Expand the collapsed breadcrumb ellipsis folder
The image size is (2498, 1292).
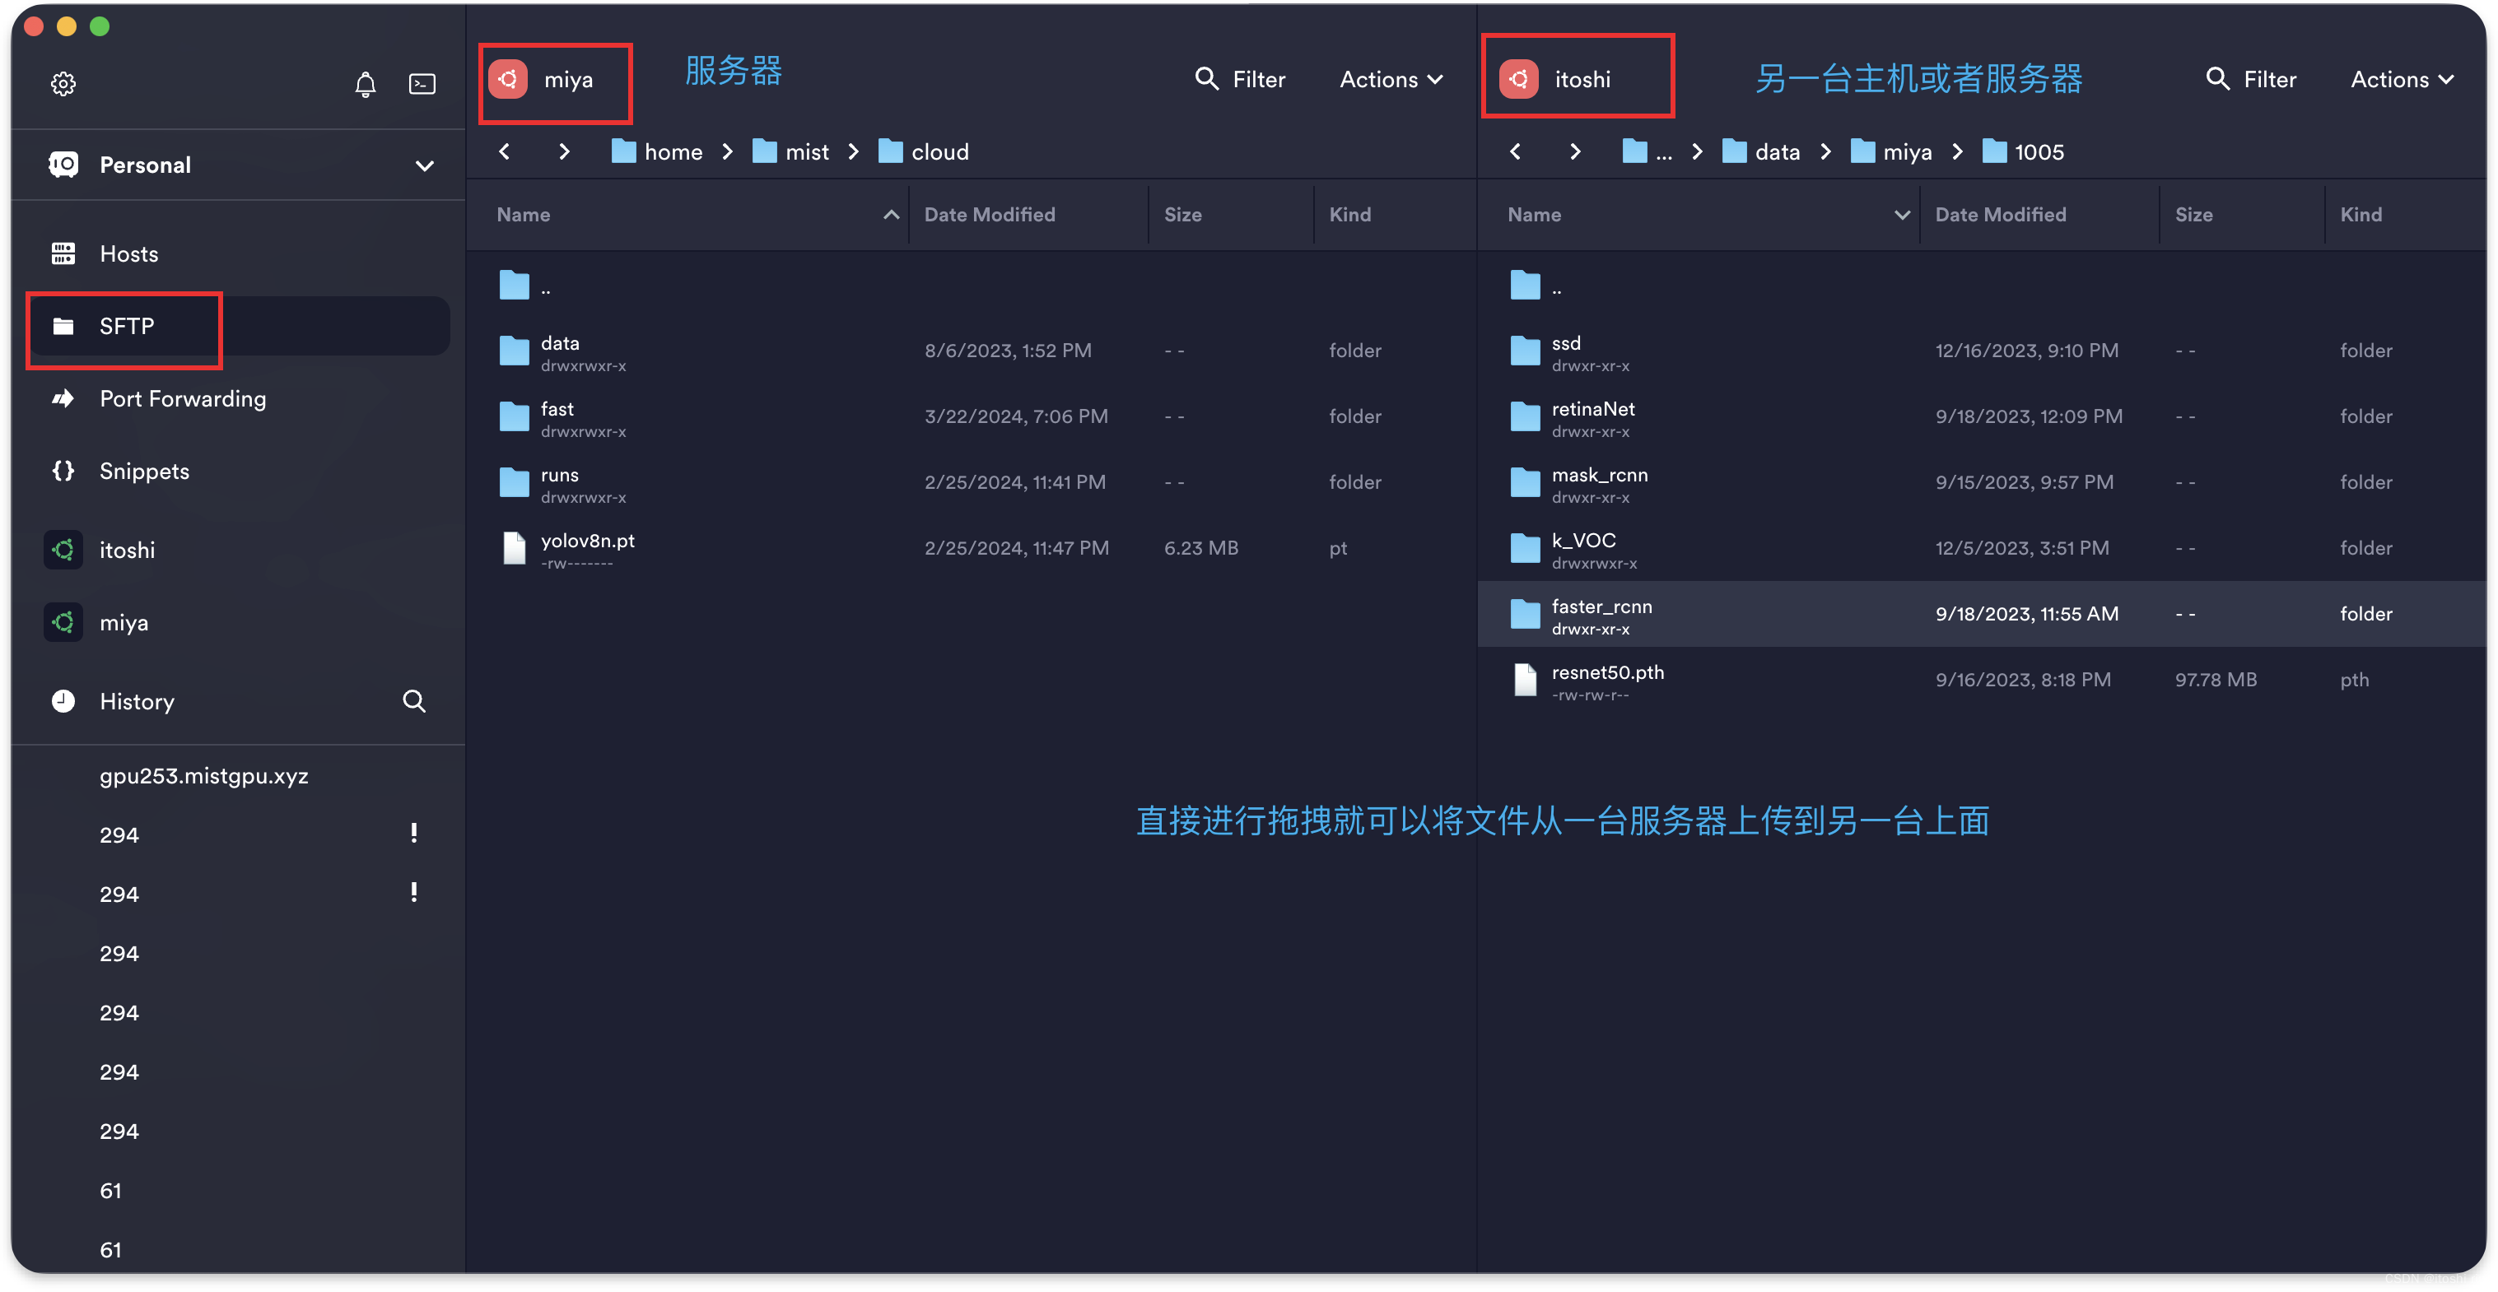coord(1647,152)
